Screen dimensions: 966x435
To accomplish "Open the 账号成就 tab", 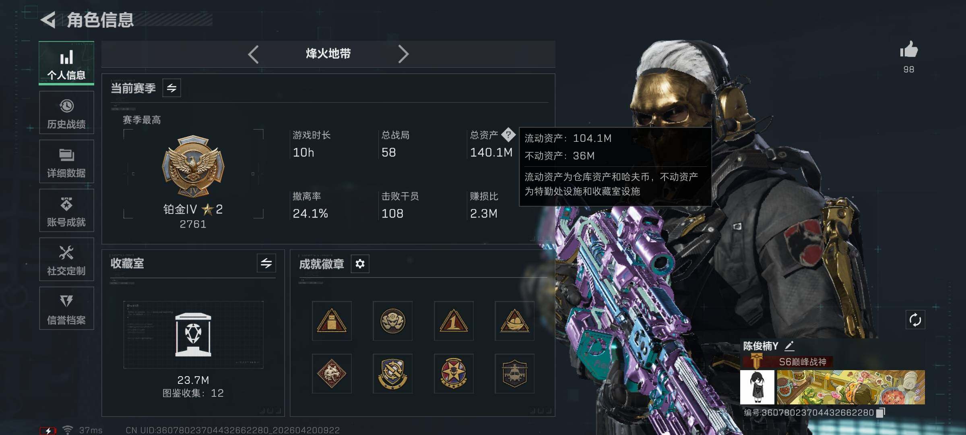I will tap(66, 211).
